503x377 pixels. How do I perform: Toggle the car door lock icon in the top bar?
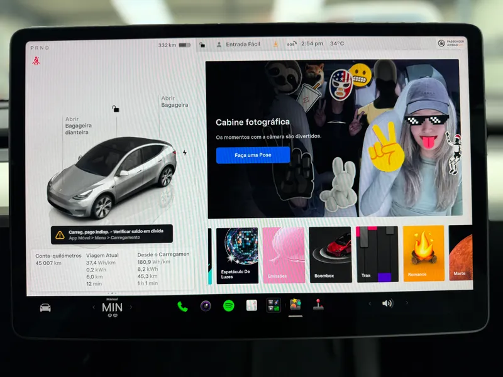click(202, 45)
